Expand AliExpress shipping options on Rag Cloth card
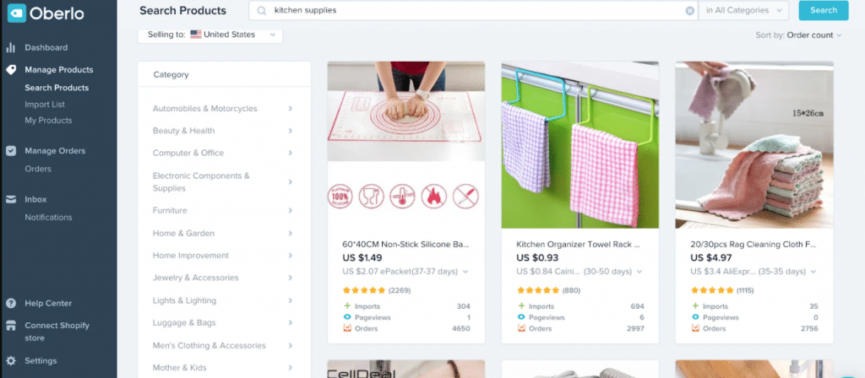 click(x=813, y=272)
